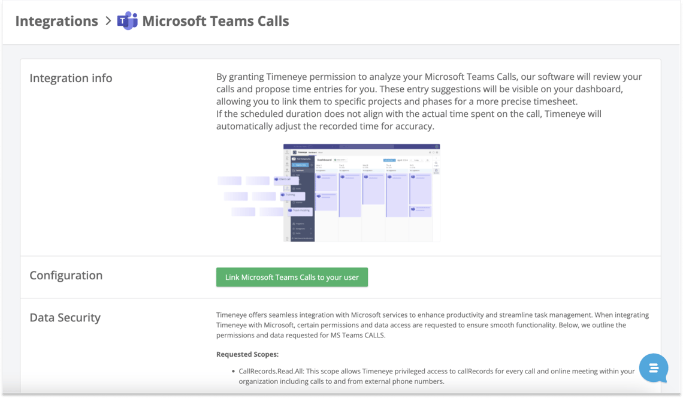Click the Timeneye logo in the preview top bar
683x398 pixels.
pyautogui.click(x=295, y=152)
